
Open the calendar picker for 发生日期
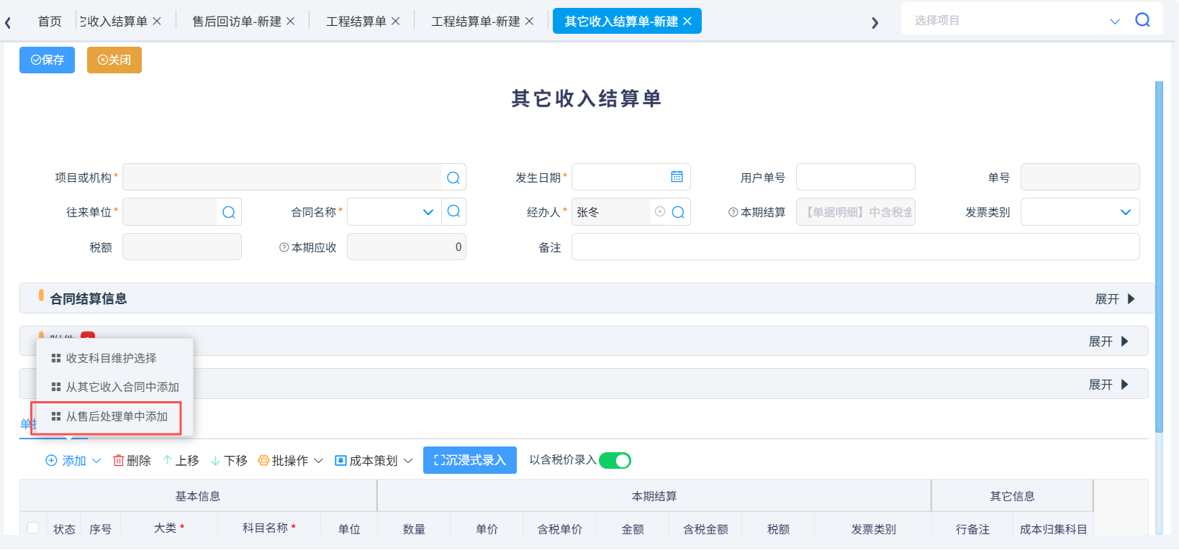[677, 177]
